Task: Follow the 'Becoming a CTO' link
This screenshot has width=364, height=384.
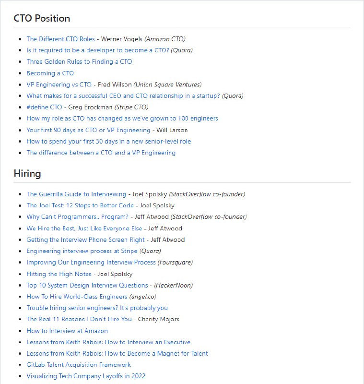Action: pos(50,73)
